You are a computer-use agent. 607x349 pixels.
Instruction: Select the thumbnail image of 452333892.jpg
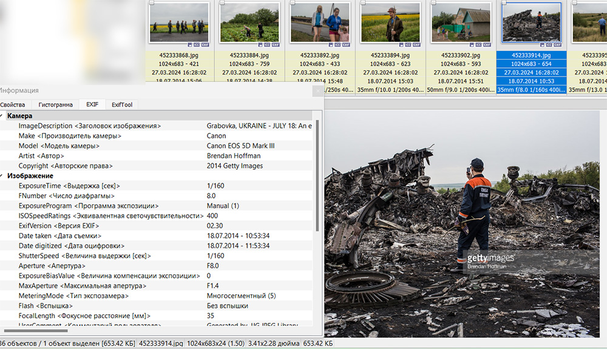pyautogui.click(x=320, y=22)
